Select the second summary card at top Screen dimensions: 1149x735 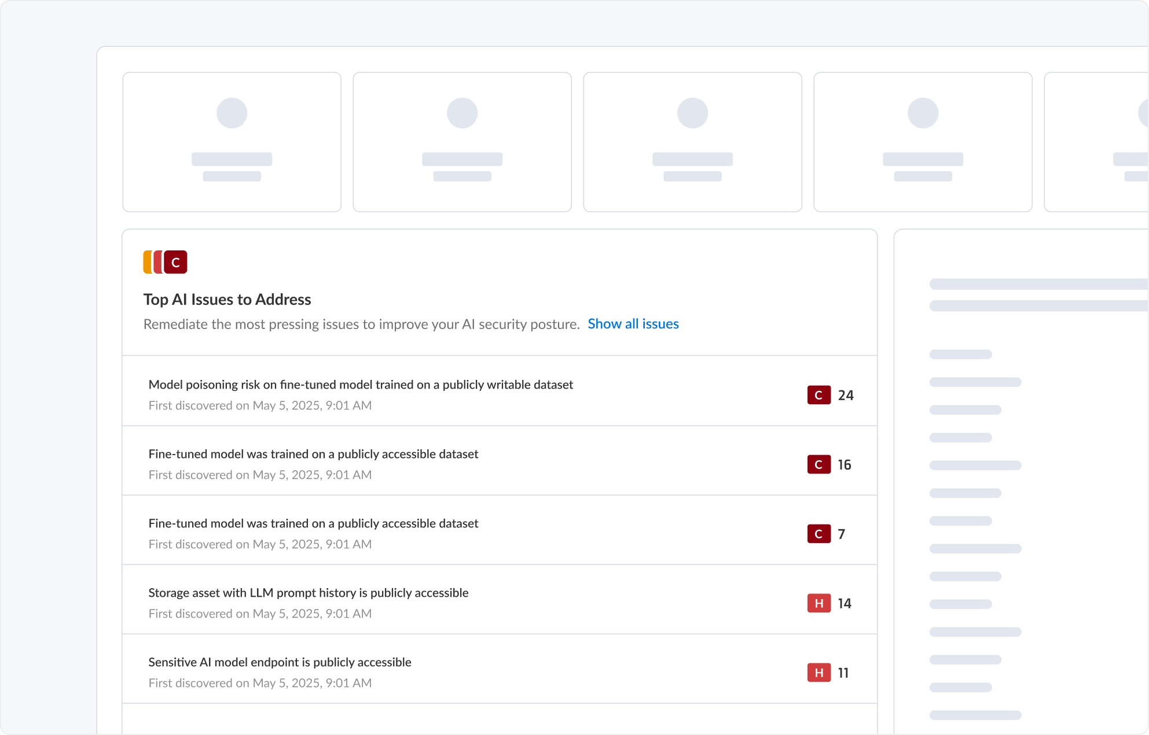(x=462, y=142)
